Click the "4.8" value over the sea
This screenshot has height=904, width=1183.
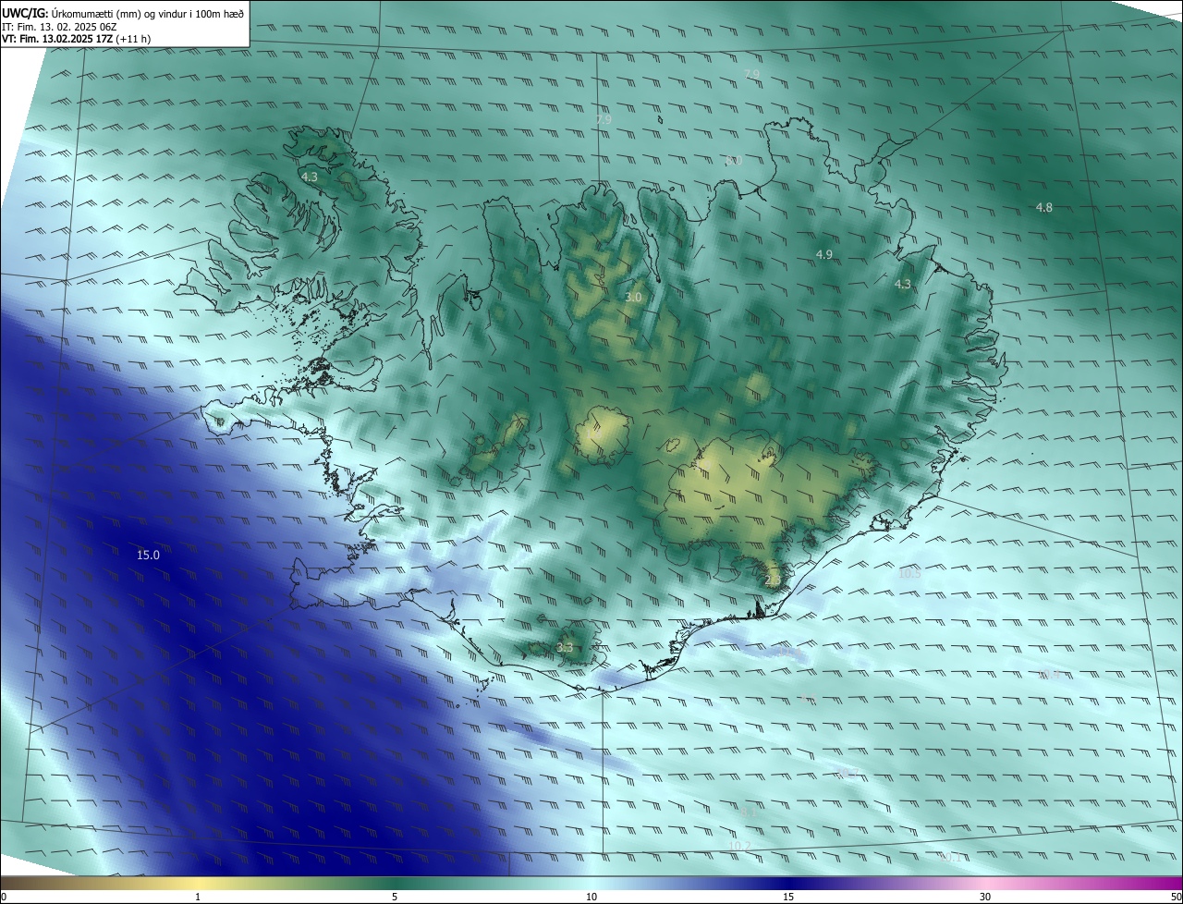(x=1044, y=208)
